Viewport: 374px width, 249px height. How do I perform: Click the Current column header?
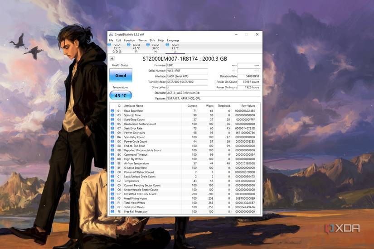tap(192, 105)
